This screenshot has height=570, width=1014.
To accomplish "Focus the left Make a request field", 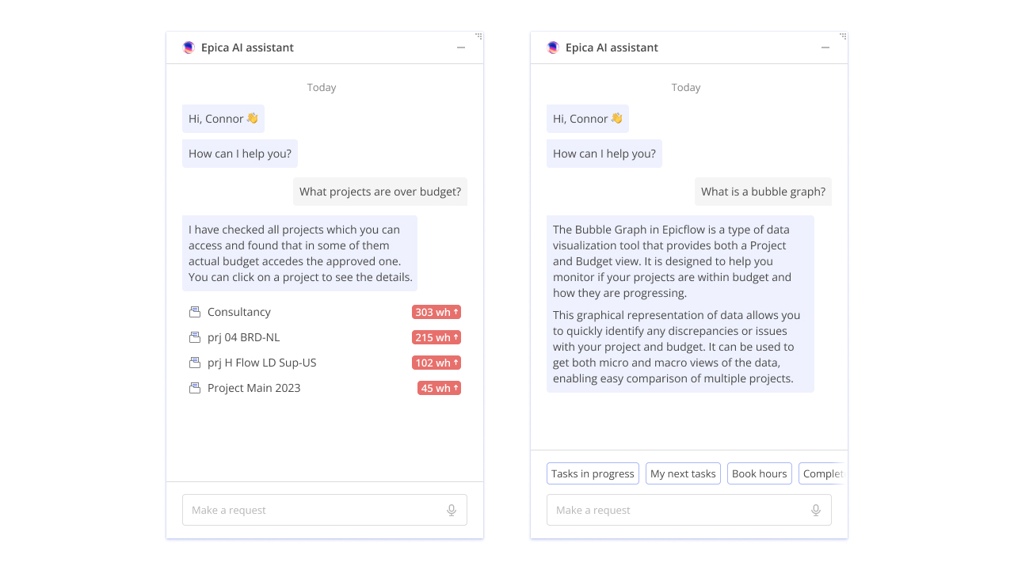I will click(x=313, y=511).
